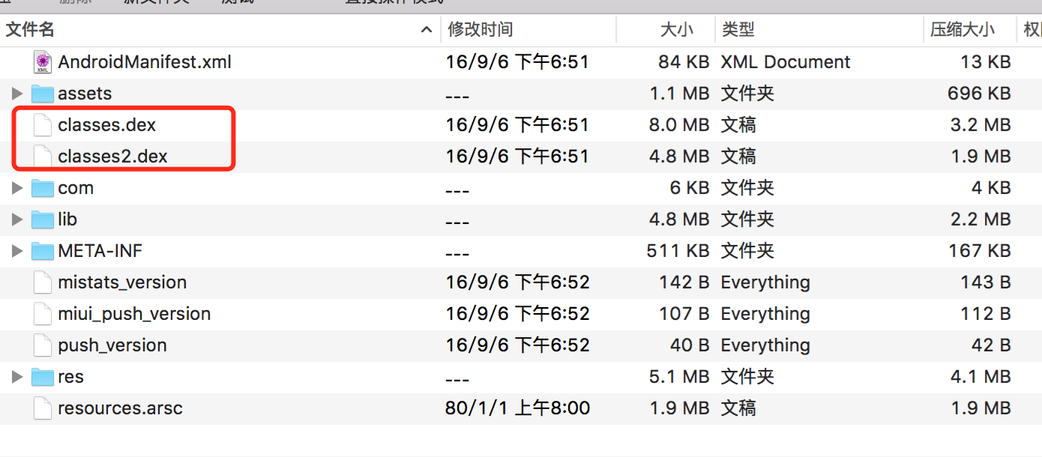The width and height of the screenshot is (1042, 457).
Task: Click the AndroidManifest.xml XML document icon
Action: coord(41,61)
